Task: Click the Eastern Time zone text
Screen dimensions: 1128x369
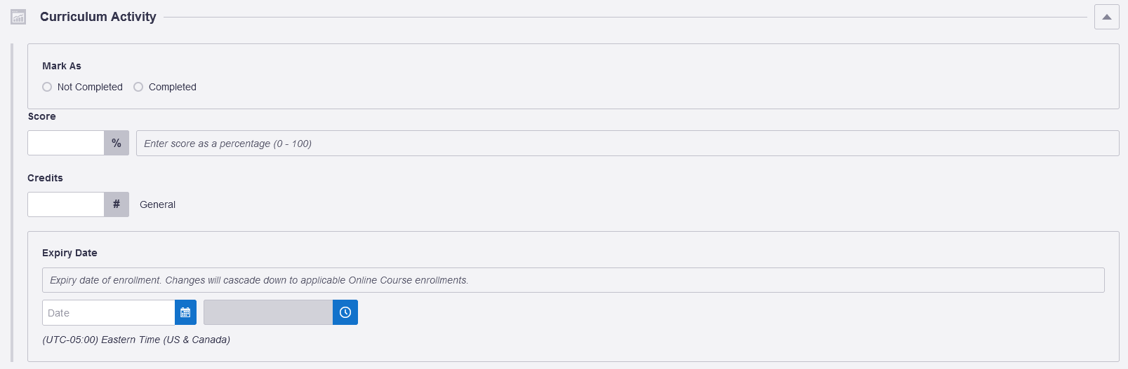Action: point(136,340)
